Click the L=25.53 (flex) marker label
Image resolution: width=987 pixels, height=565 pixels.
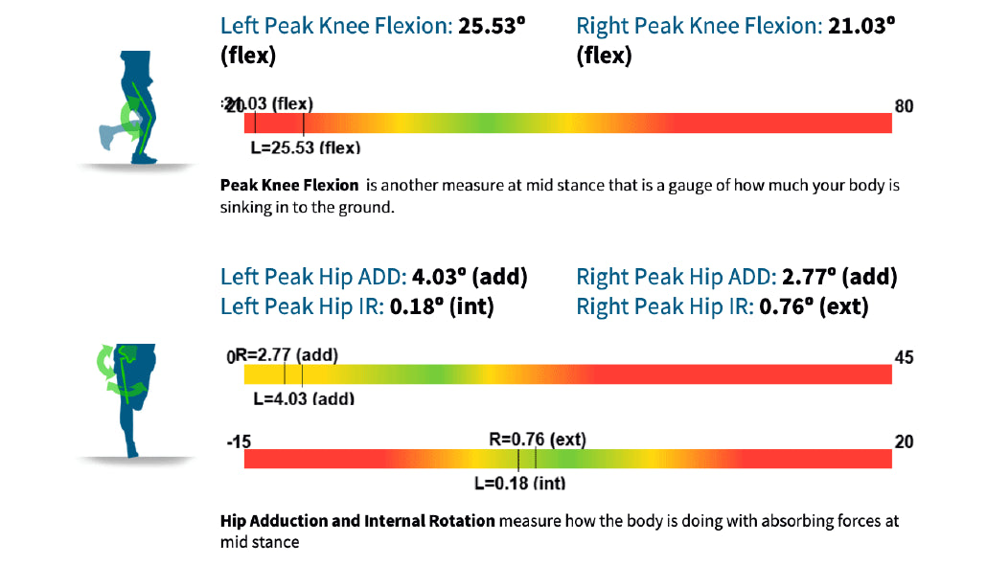point(304,148)
